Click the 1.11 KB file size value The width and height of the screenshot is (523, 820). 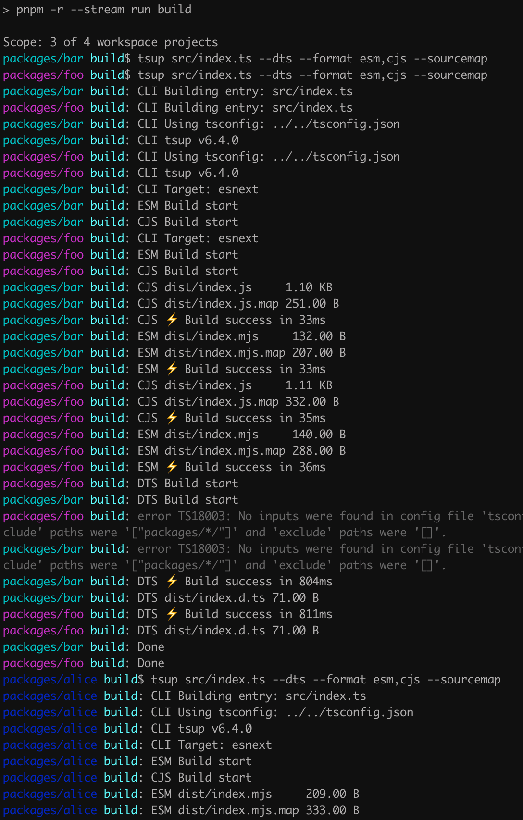(309, 385)
